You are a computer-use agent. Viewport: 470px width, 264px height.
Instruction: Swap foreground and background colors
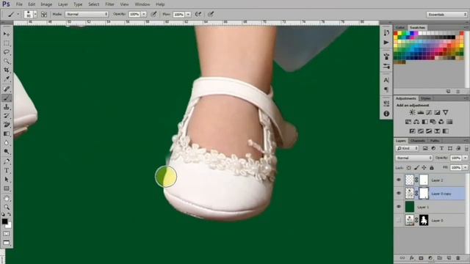(x=10, y=214)
